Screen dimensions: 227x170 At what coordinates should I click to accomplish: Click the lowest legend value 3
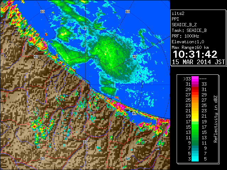[x=189, y=159]
